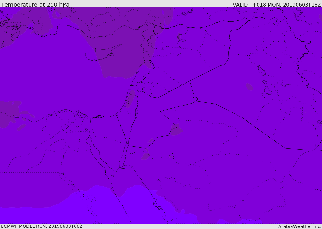The image size is (322, 229).
Task: Click the 'VALID T+018 MON. 20190603T18Z' label
Action: click(277, 4)
